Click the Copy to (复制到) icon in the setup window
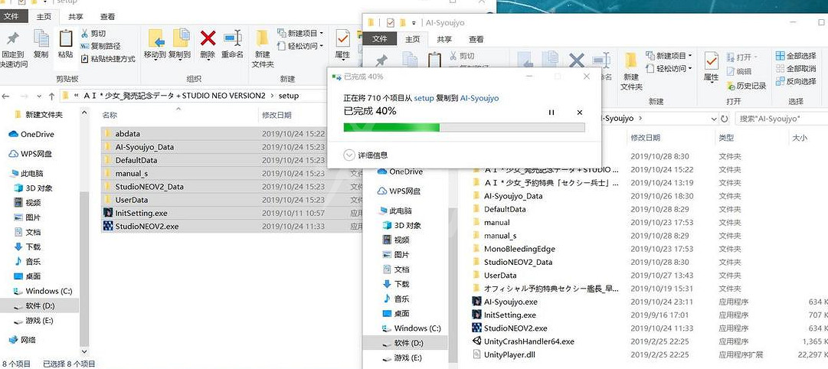Viewport: 828px width, 369px height. click(181, 38)
